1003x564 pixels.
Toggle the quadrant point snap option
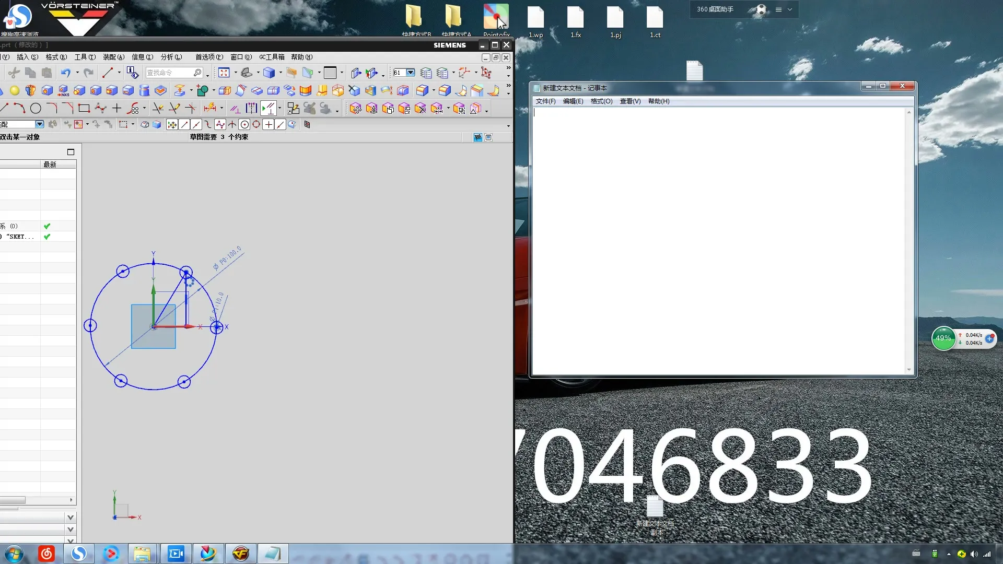(256, 125)
